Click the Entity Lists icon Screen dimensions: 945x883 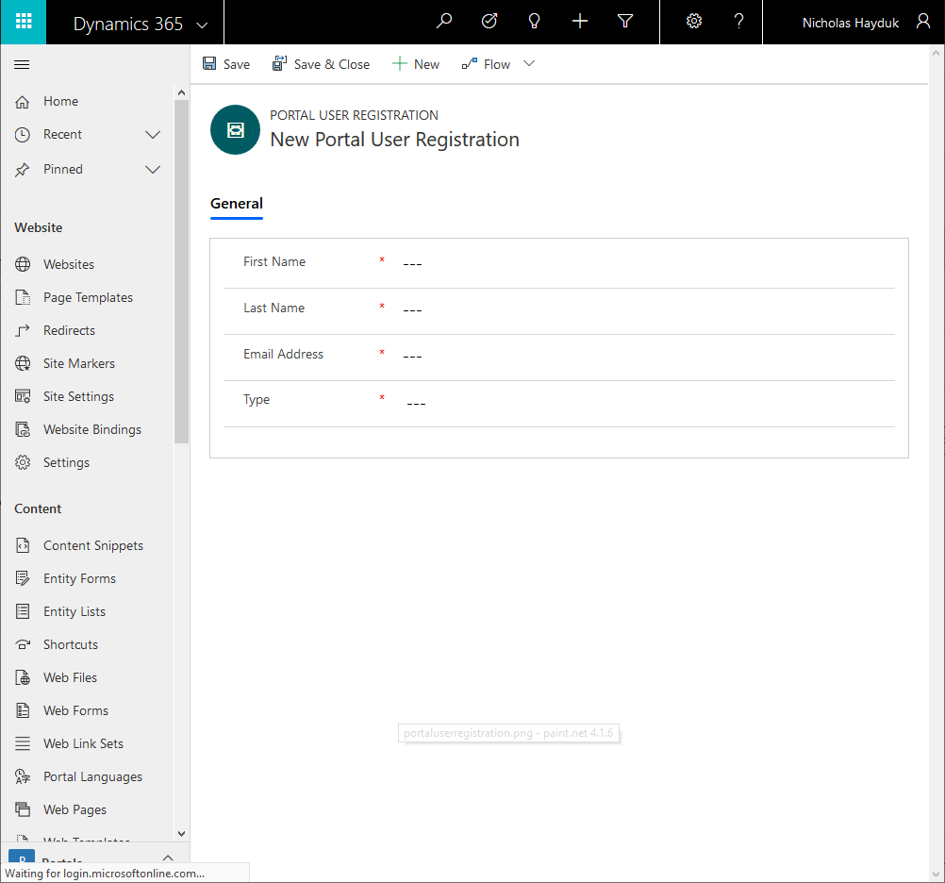[x=23, y=611]
